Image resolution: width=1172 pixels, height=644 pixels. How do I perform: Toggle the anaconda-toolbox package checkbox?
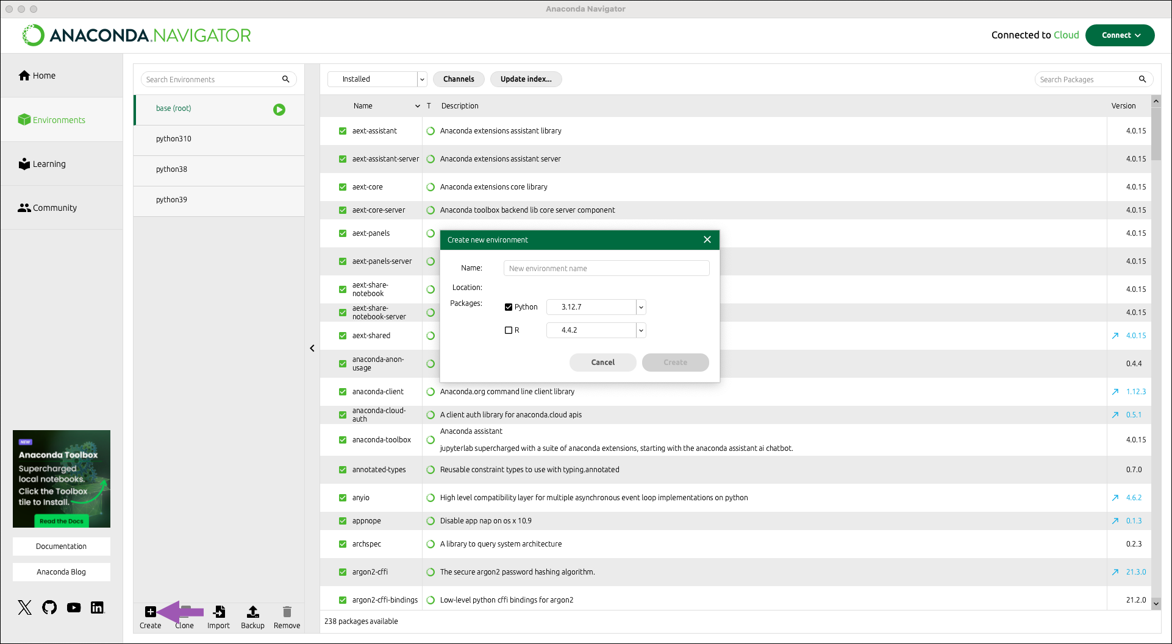[x=343, y=440]
